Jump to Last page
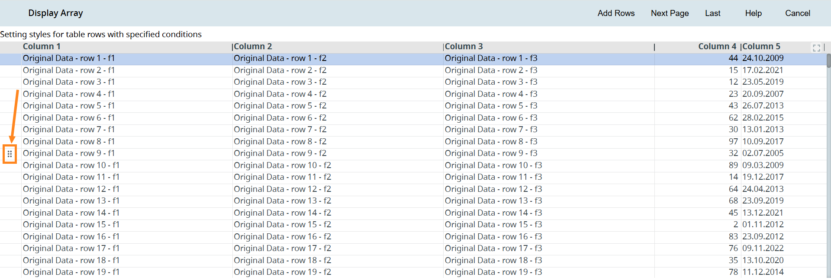 point(712,13)
